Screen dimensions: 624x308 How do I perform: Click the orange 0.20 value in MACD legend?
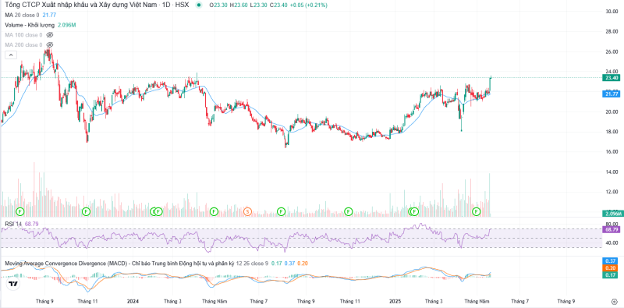pyautogui.click(x=303, y=264)
